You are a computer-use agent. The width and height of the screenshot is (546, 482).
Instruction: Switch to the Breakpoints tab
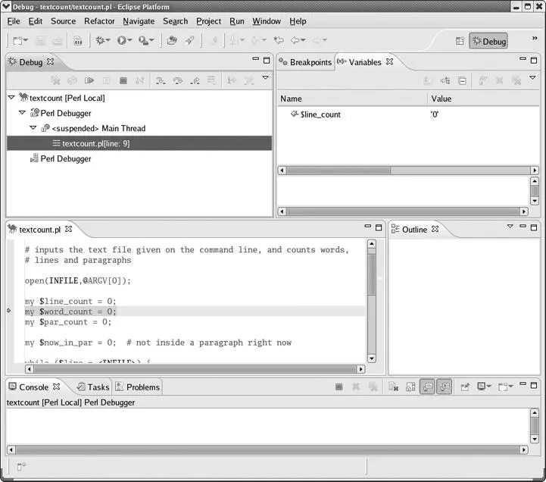(310, 62)
